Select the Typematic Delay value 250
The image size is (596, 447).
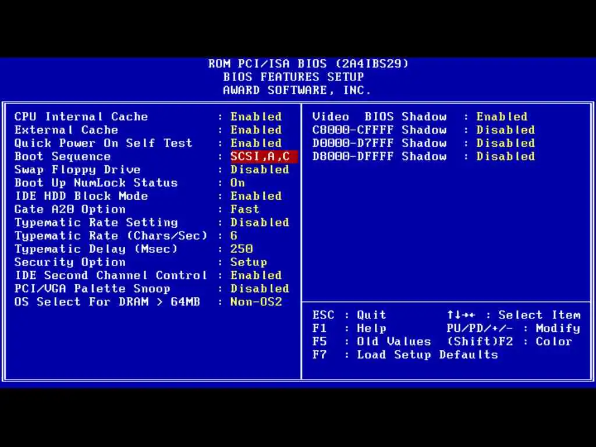tap(242, 249)
